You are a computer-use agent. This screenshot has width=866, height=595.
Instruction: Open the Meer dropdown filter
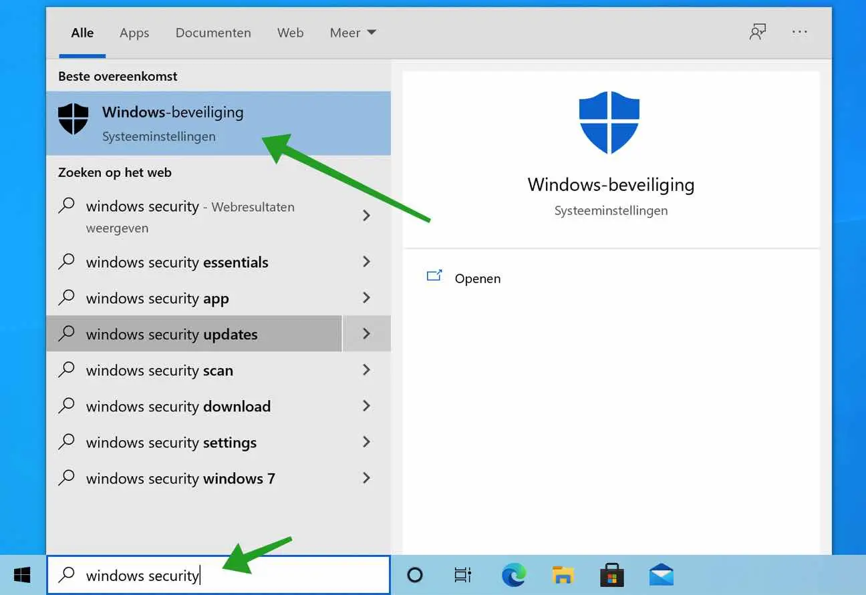(x=353, y=33)
